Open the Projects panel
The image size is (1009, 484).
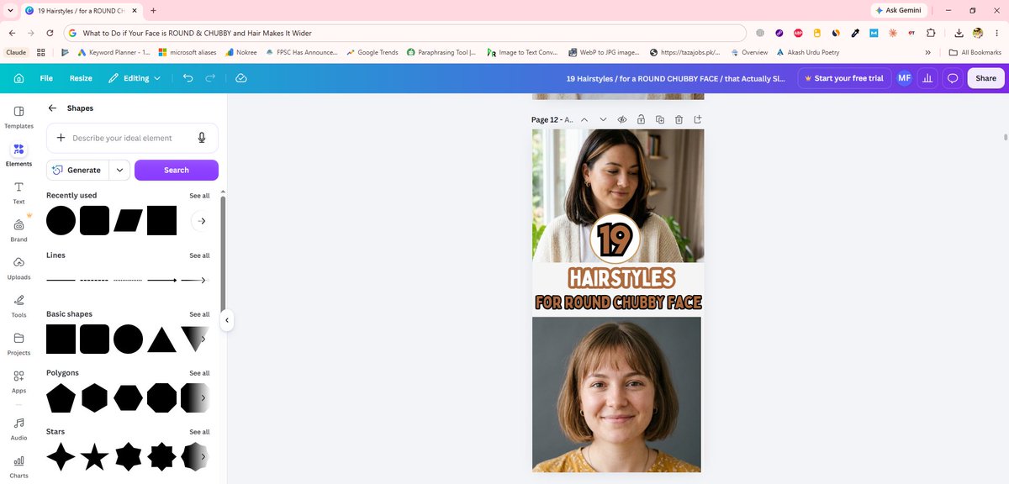pyautogui.click(x=18, y=344)
